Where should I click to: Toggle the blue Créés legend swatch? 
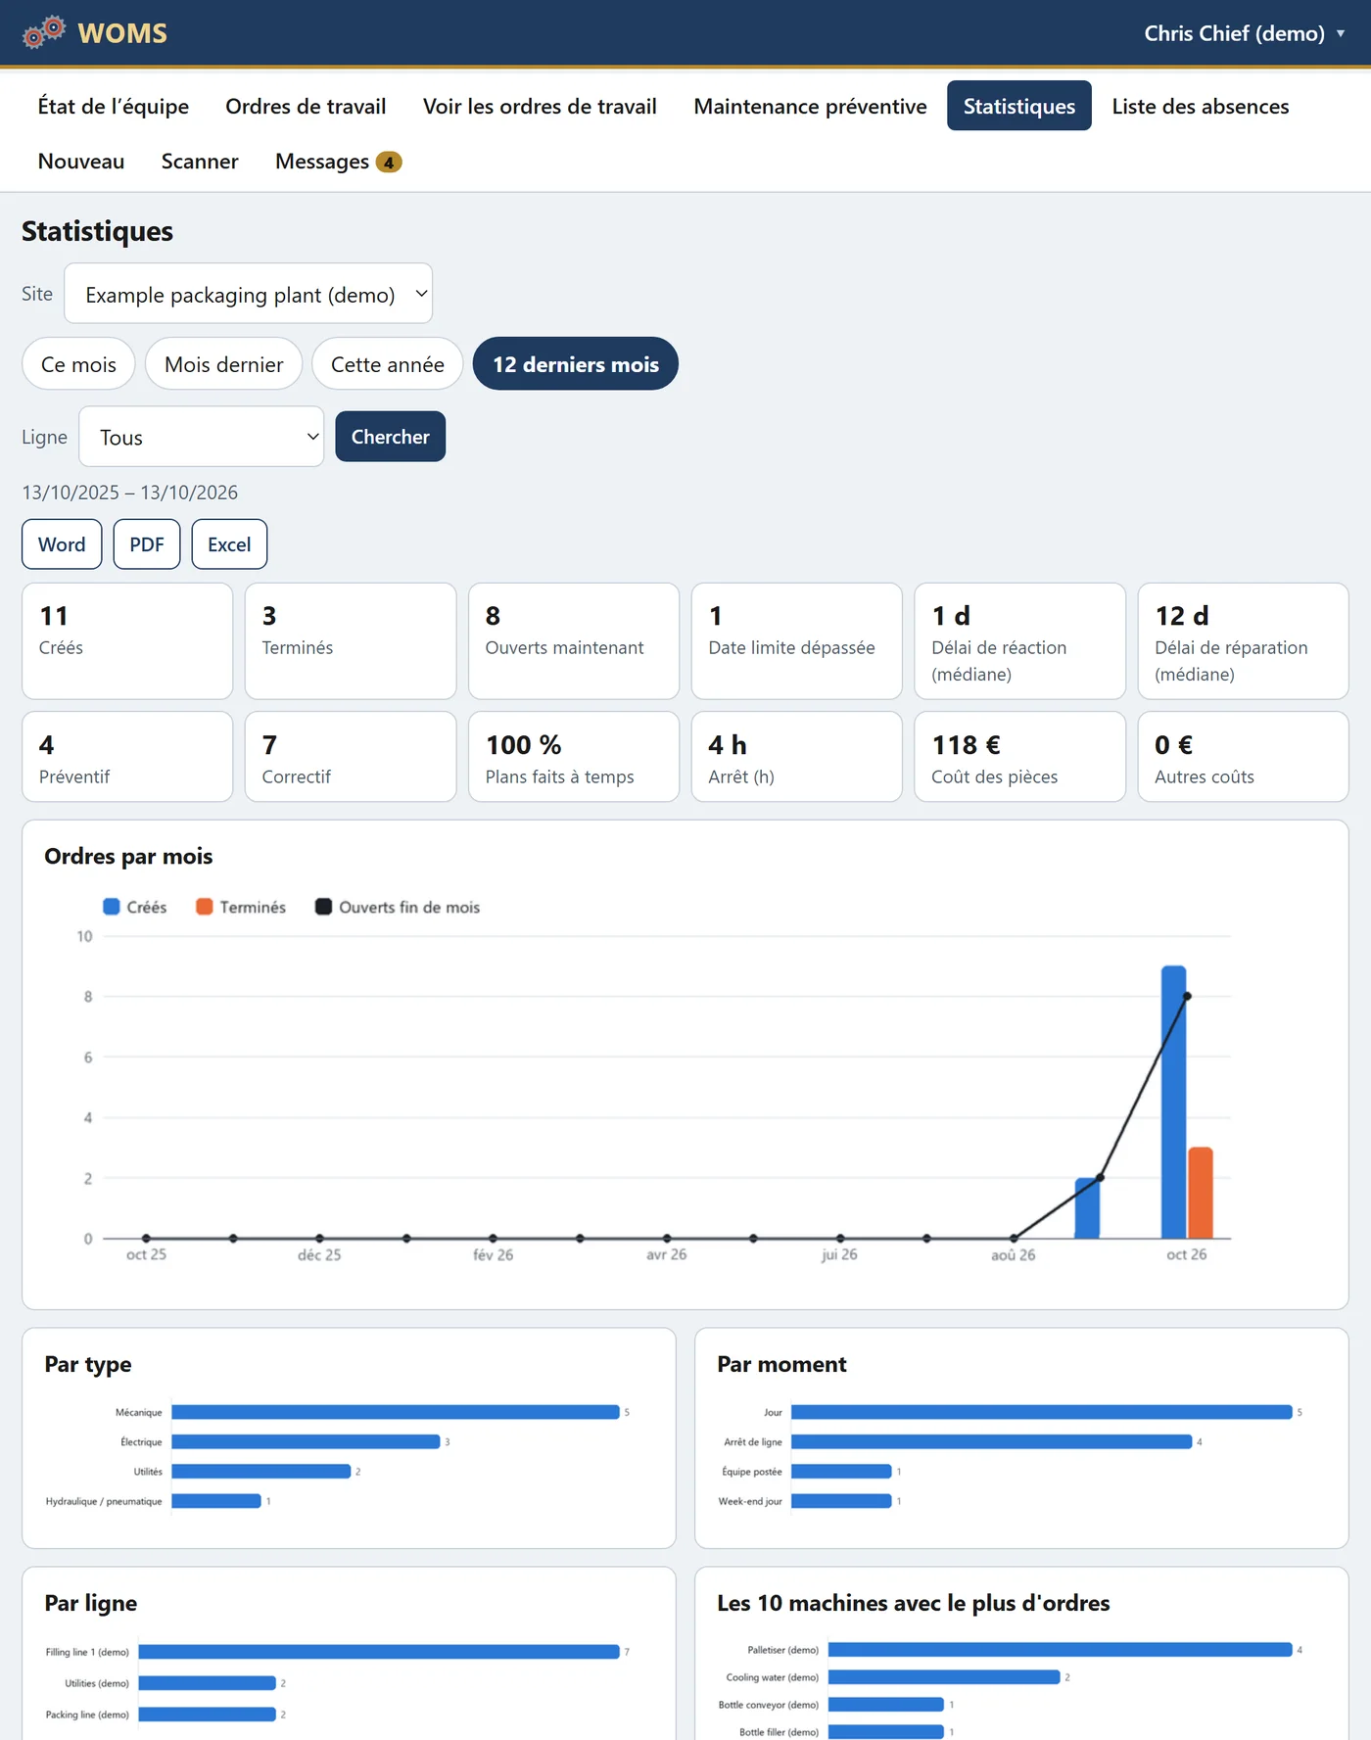pos(112,907)
